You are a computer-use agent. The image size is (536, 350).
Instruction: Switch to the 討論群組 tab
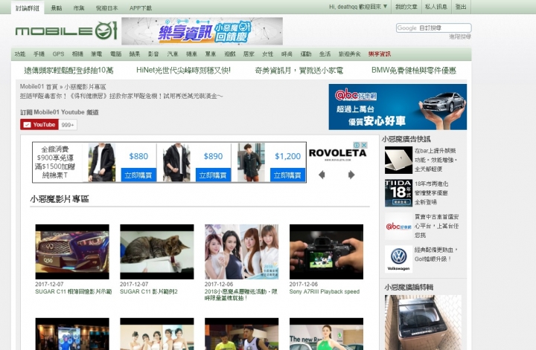[x=28, y=8]
